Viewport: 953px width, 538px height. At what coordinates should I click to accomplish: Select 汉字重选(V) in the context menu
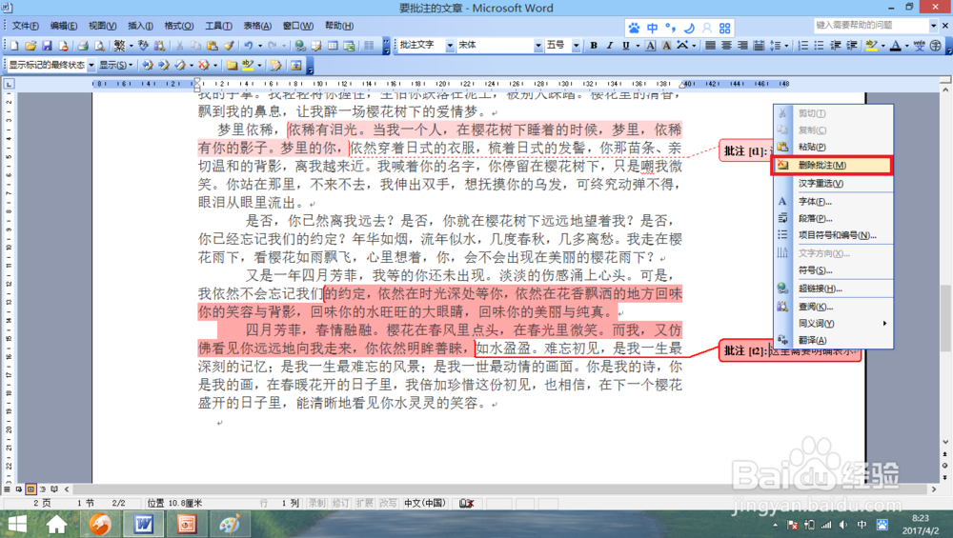(833, 184)
